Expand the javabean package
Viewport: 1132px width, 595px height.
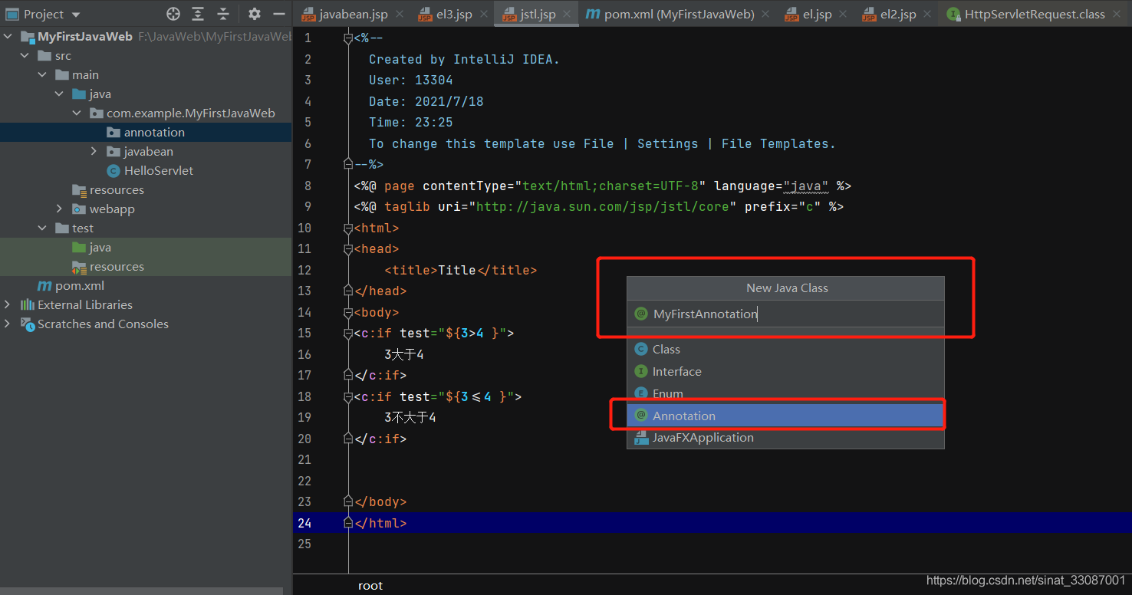point(94,151)
